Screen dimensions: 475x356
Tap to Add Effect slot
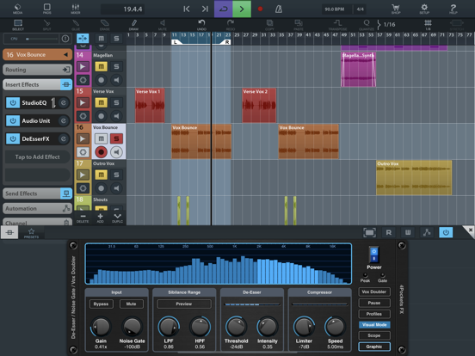(x=37, y=157)
